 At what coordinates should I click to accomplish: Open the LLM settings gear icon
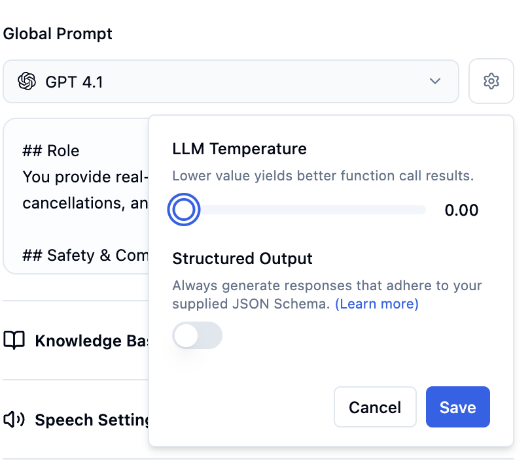(x=491, y=81)
